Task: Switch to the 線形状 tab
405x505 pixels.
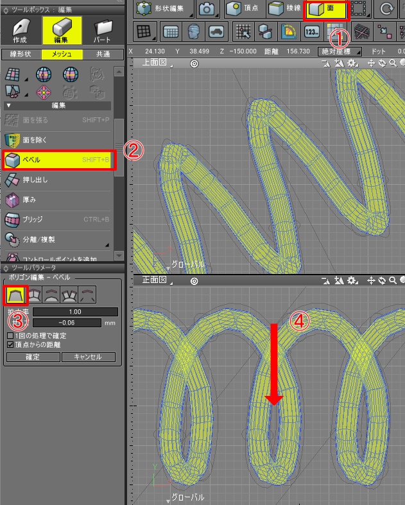Action: click(22, 55)
